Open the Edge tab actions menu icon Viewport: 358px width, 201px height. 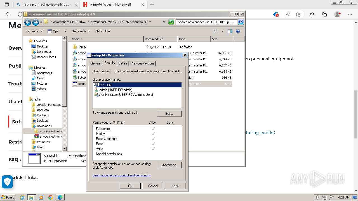pyautogui.click(x=7, y=4)
